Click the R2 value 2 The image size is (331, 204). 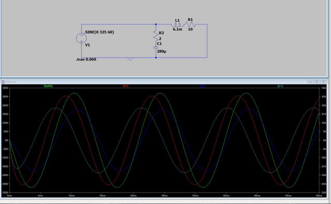pyautogui.click(x=160, y=39)
